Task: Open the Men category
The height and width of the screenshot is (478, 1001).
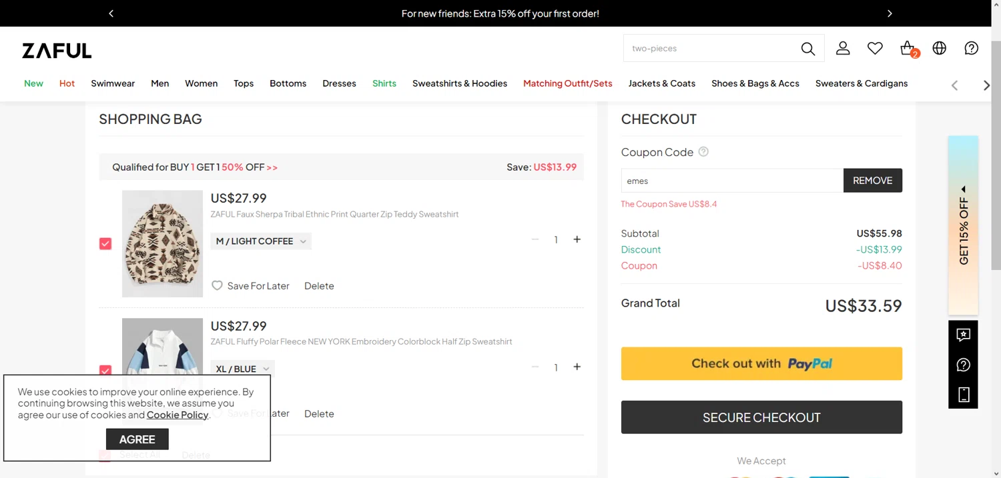Action: click(x=159, y=83)
